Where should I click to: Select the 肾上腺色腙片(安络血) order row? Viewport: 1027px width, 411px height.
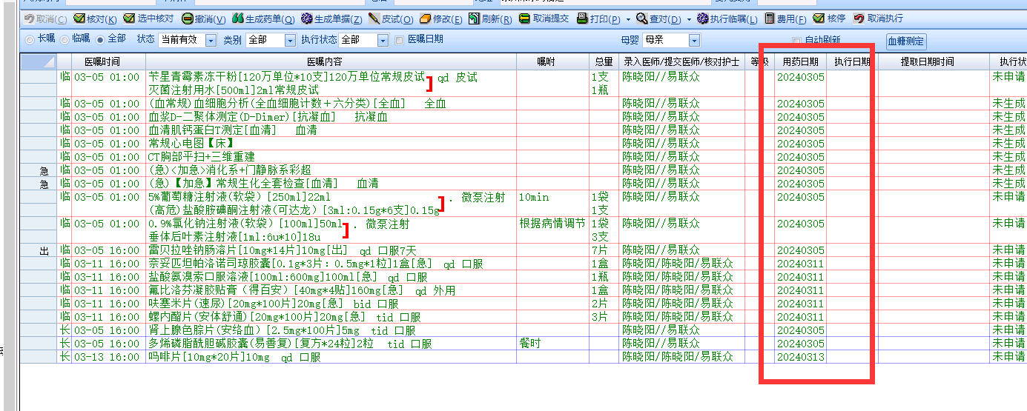(x=523, y=330)
